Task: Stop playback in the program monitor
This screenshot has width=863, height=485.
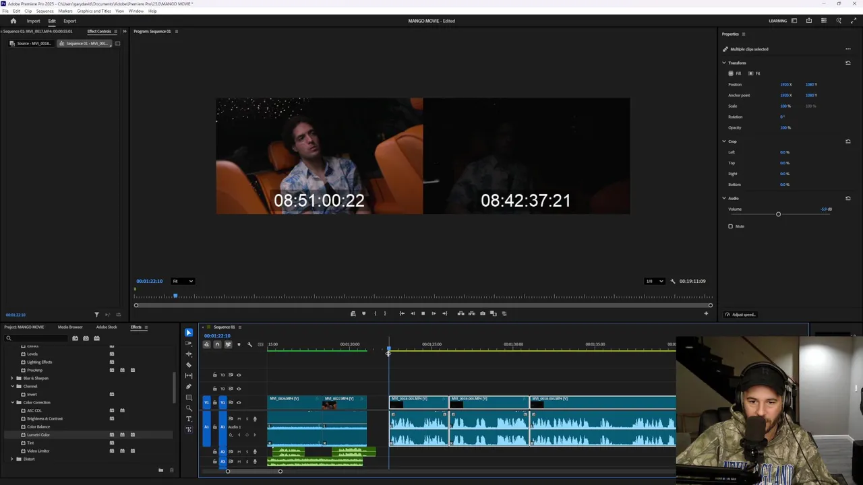Action: 423,313
